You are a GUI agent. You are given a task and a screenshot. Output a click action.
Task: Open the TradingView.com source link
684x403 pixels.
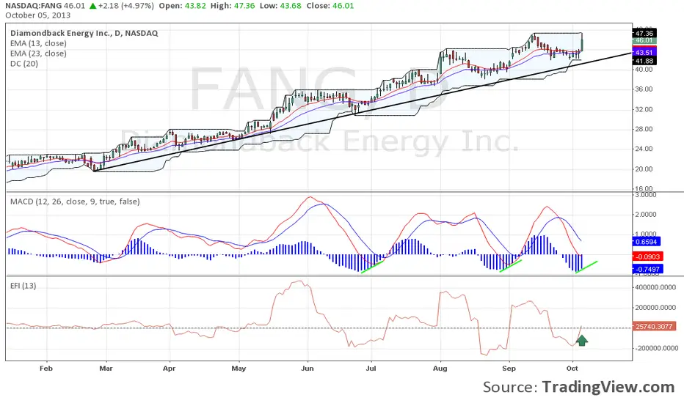608,387
